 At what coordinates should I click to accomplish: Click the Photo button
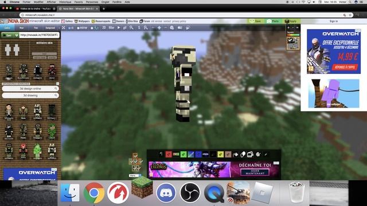pos(273,21)
